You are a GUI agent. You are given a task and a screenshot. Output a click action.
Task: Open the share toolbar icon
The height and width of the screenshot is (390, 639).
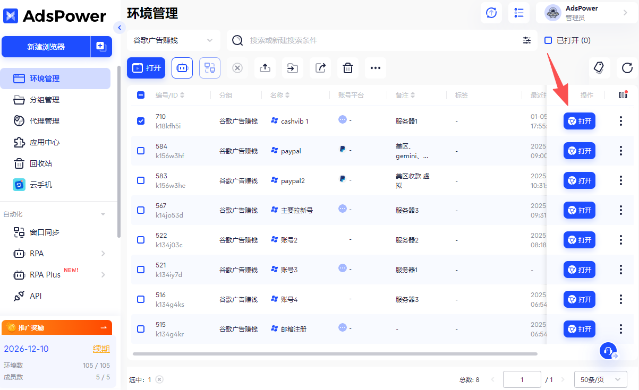(x=320, y=68)
